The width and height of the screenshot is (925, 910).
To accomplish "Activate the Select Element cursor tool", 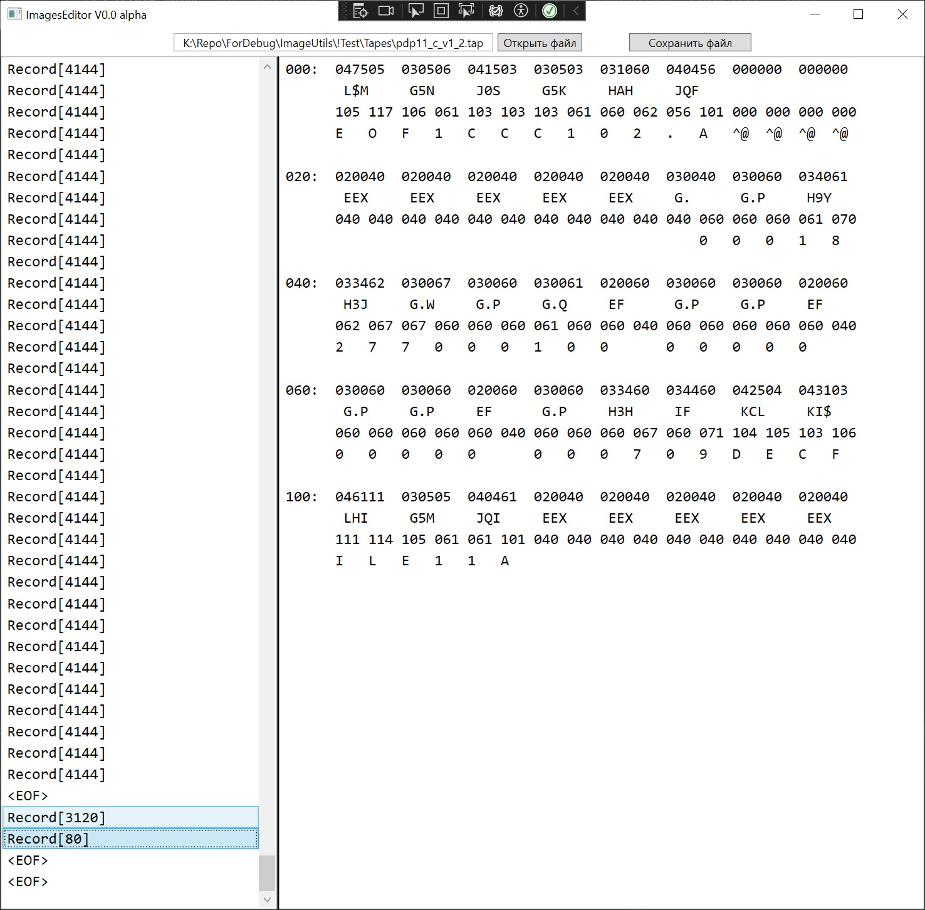I will coord(415,11).
